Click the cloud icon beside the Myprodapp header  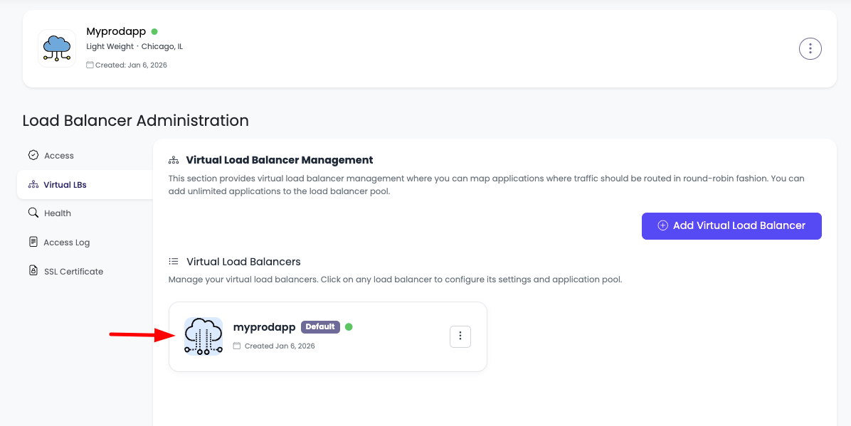pyautogui.click(x=56, y=48)
